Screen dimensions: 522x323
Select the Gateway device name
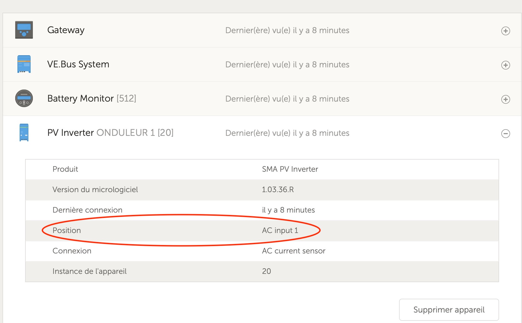point(66,30)
